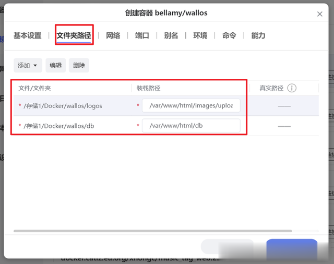Select the 文件夹路径 tab
The image size is (334, 264).
tap(74, 35)
